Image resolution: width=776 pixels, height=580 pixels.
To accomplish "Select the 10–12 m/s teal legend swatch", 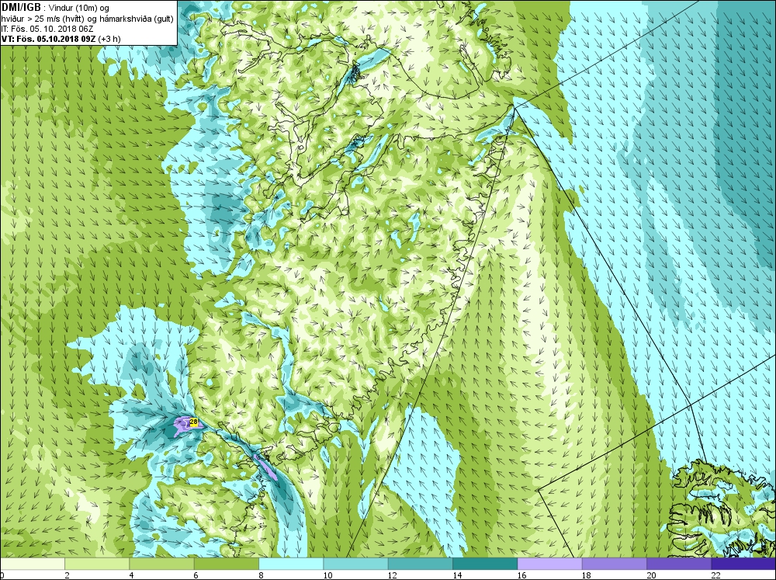I will click(356, 564).
